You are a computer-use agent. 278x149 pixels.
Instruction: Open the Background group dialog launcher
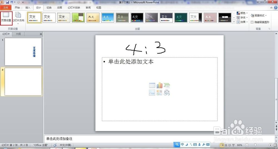[x=269, y=29]
